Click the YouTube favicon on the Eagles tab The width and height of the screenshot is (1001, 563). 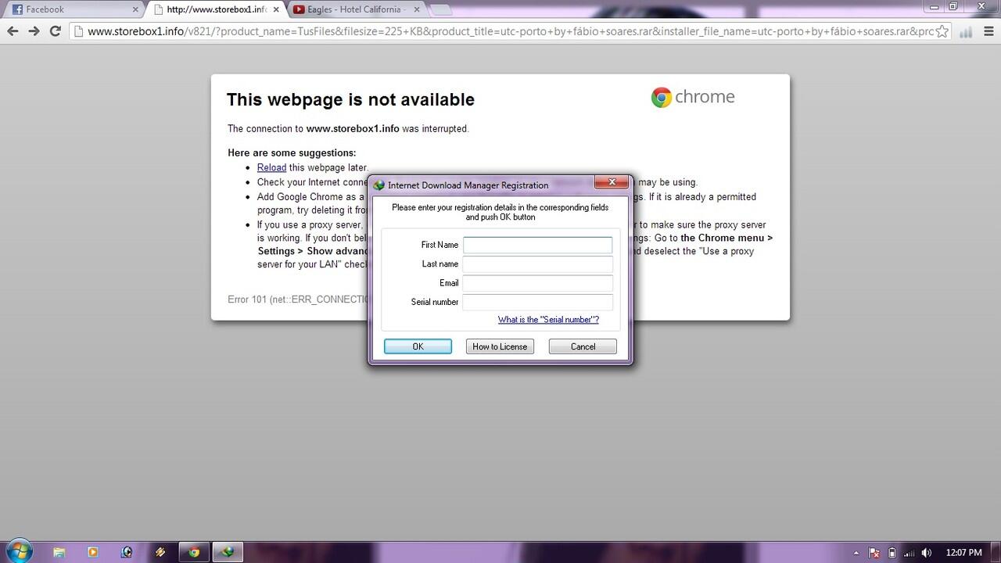pos(299,9)
